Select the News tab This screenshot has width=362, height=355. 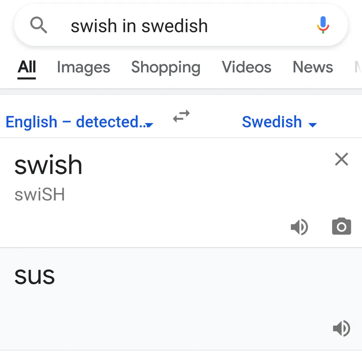[313, 67]
